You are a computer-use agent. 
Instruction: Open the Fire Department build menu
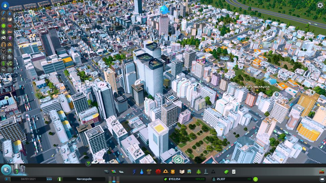coord(166,172)
